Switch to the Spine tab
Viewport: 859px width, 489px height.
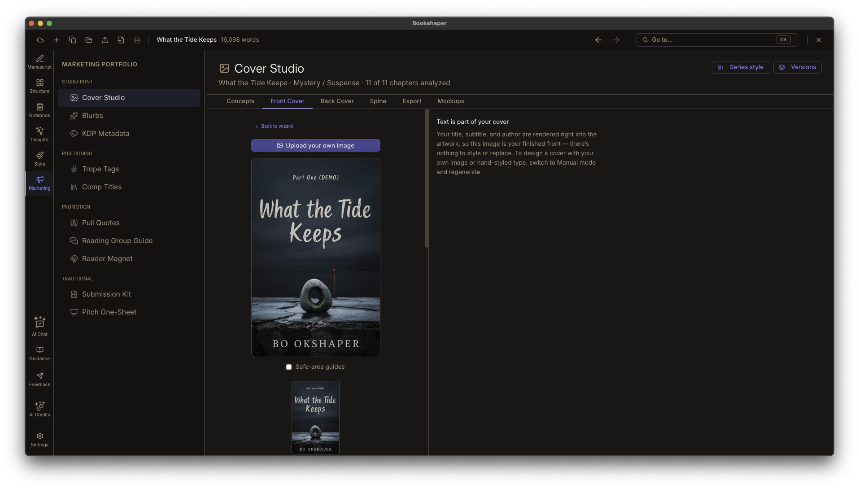pos(378,101)
